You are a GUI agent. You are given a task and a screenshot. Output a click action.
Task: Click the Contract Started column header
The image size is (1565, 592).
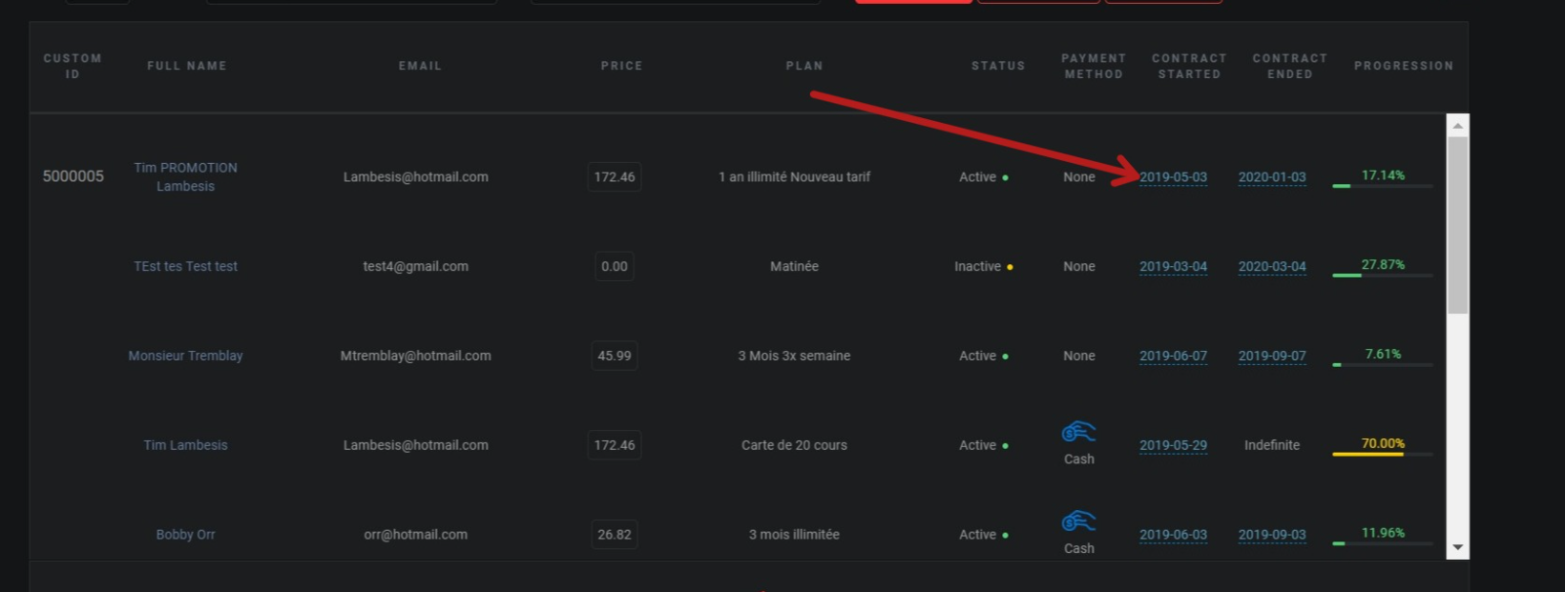tap(1189, 66)
